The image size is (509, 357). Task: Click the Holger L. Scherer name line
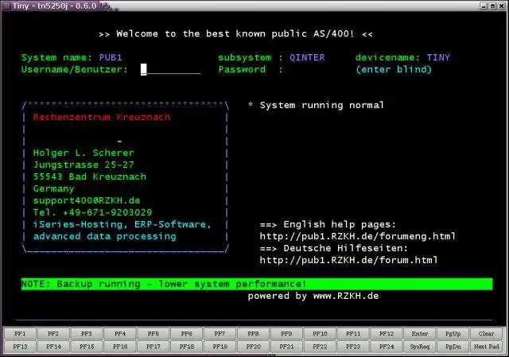coord(84,153)
